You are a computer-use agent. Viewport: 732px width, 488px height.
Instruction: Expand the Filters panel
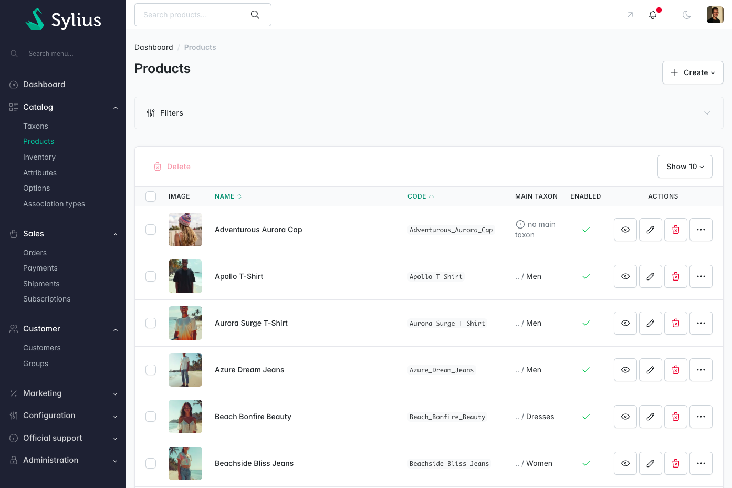(429, 113)
